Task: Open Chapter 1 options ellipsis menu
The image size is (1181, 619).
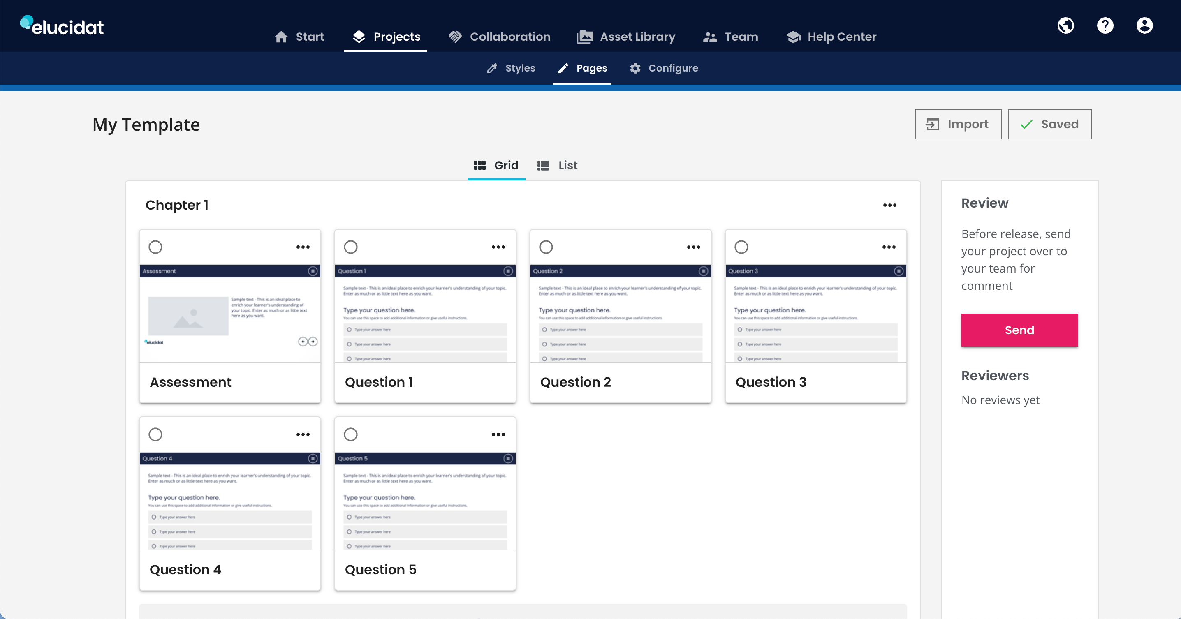Action: coord(889,205)
